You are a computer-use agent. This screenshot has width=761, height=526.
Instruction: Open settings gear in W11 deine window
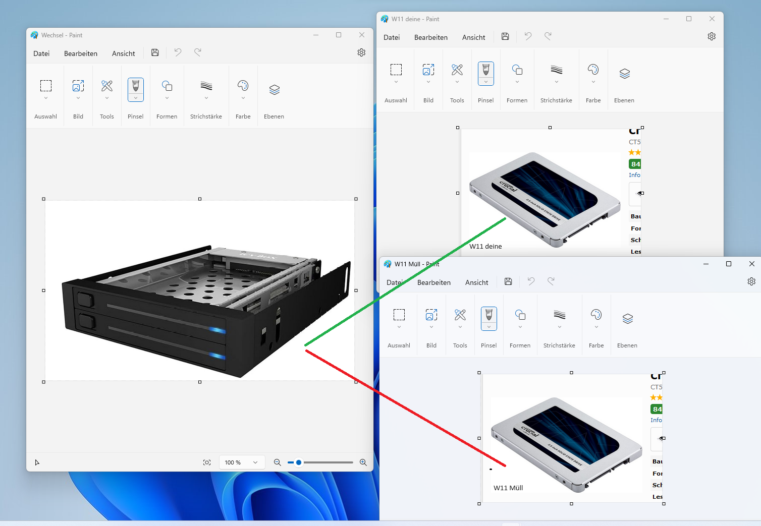point(712,36)
